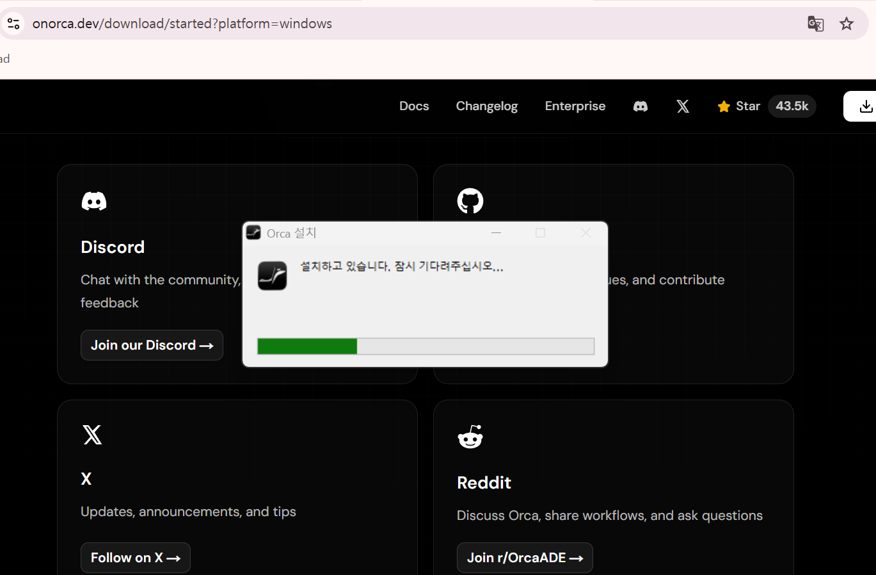The width and height of the screenshot is (876, 575).
Task: Open the Discord icon in the navigation bar
Action: (x=641, y=106)
